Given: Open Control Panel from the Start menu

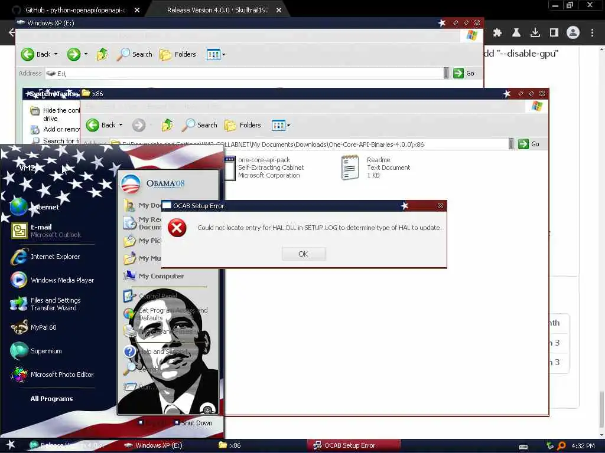Looking at the screenshot, I should [151, 296].
